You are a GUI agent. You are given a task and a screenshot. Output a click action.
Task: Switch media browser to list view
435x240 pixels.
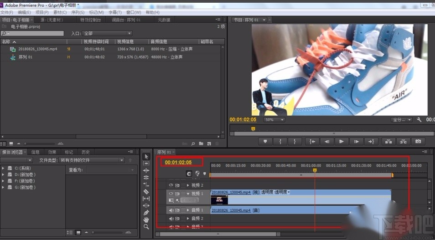tap(70, 232)
